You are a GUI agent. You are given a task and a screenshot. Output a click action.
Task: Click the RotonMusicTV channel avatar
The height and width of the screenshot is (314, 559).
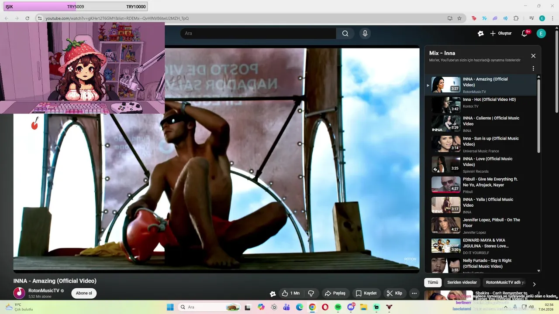tap(19, 293)
